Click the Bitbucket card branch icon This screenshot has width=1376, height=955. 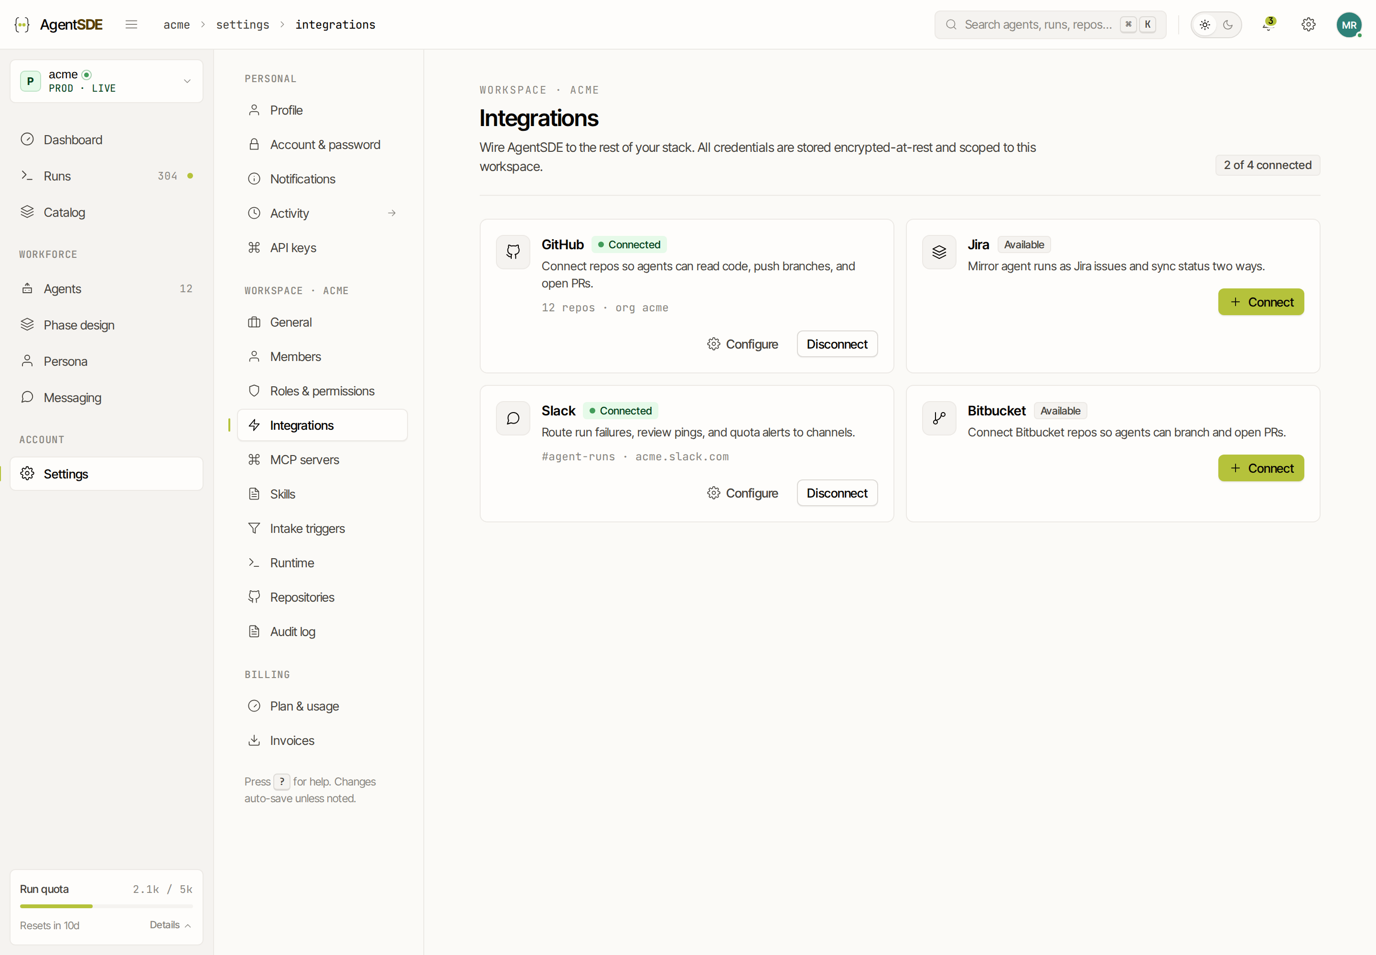click(x=939, y=418)
